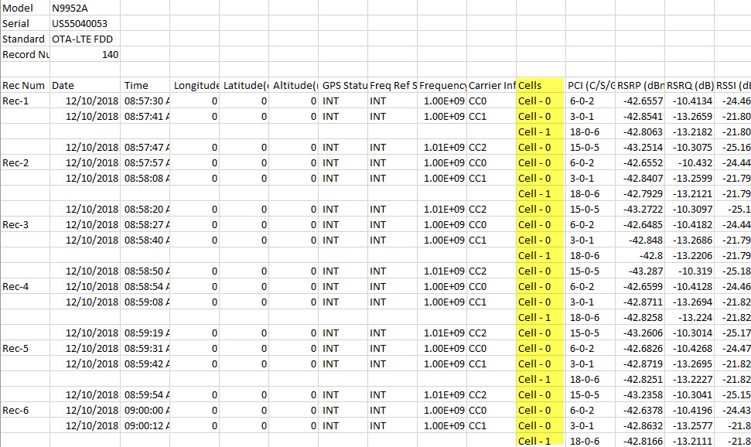Click the Frequency column header

(442, 85)
